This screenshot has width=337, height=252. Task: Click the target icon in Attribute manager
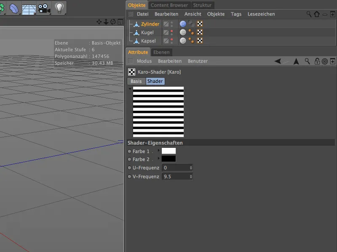coord(325,61)
